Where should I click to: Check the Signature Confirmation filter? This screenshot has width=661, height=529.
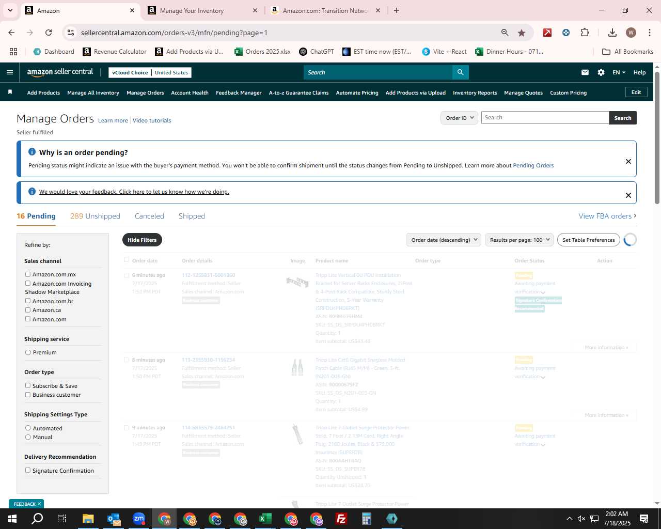[x=28, y=470]
